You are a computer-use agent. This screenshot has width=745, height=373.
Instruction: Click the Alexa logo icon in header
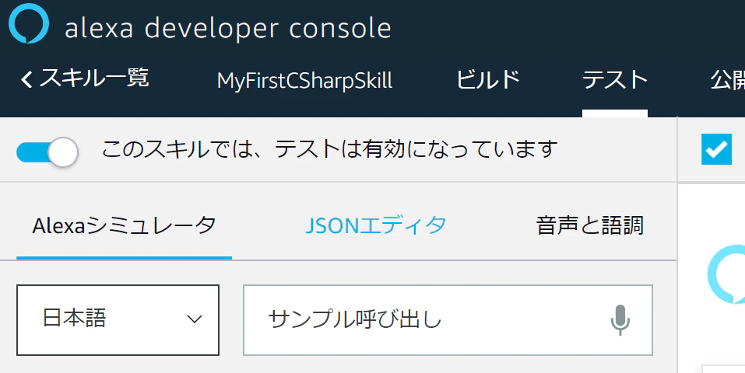click(x=29, y=23)
